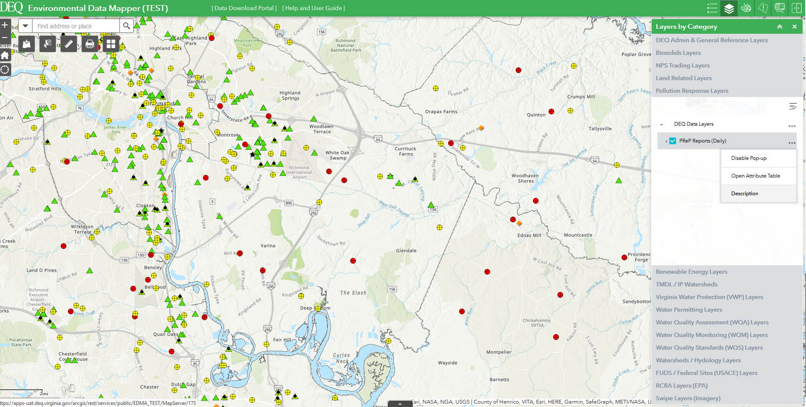
Task: Click the Home default extent button
Action: [5, 55]
